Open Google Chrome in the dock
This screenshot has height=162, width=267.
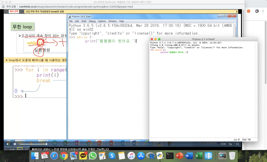point(64,156)
